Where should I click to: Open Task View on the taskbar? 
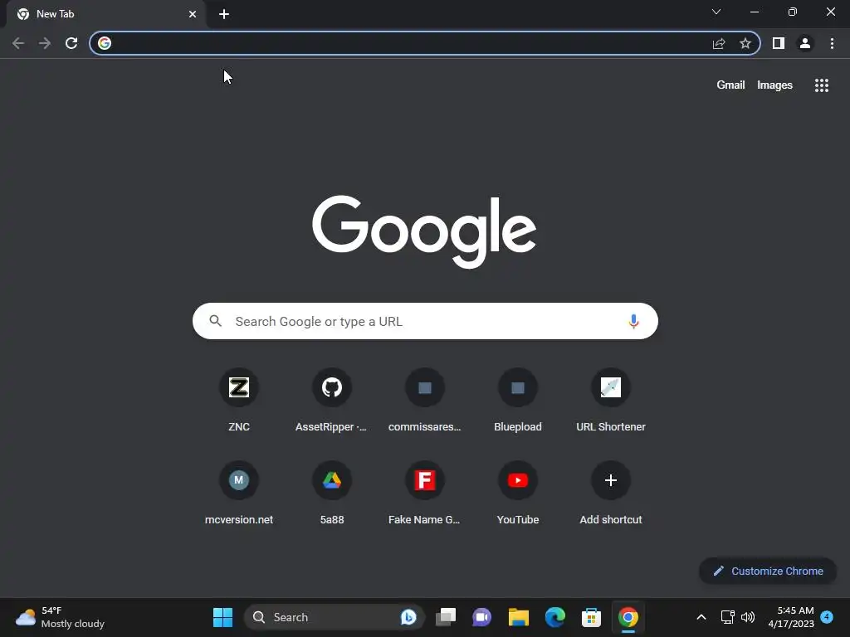point(446,617)
